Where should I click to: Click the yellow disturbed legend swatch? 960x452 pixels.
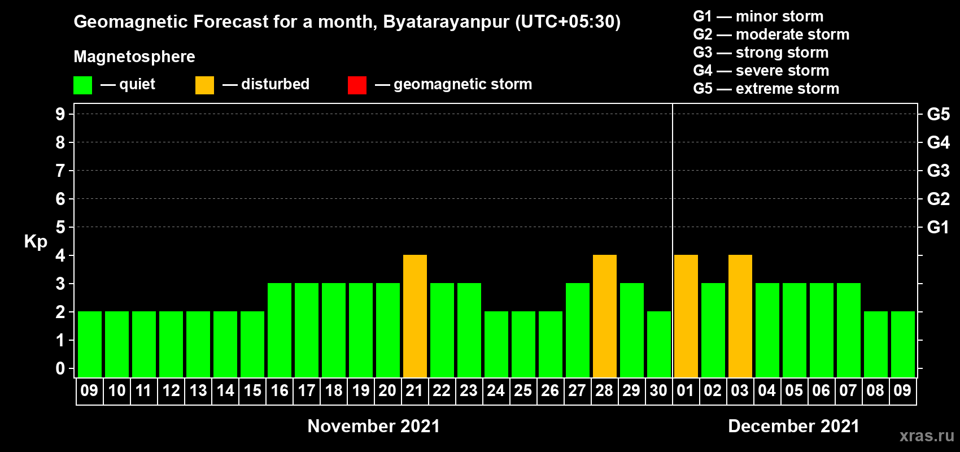pyautogui.click(x=204, y=85)
